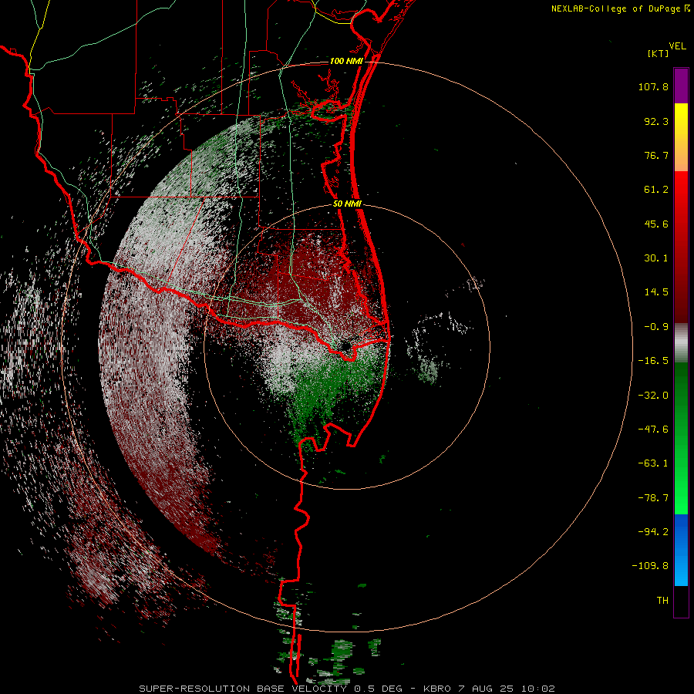Click the '50 NMI' range ring label
Screen dimensions: 694x694
(x=348, y=204)
